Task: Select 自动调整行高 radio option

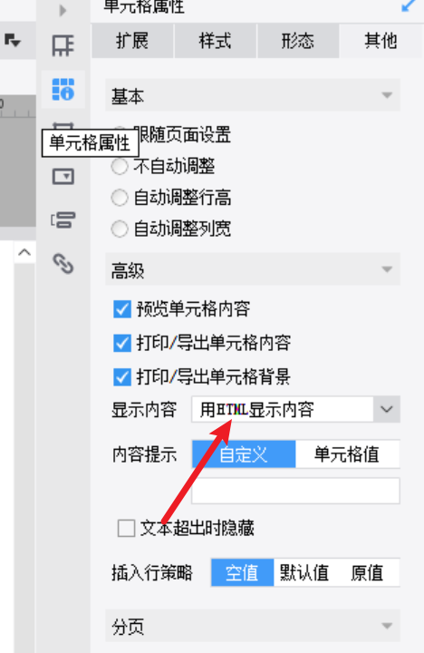Action: (120, 198)
